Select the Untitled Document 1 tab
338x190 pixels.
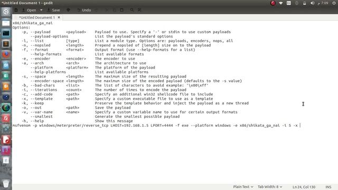point(37,17)
